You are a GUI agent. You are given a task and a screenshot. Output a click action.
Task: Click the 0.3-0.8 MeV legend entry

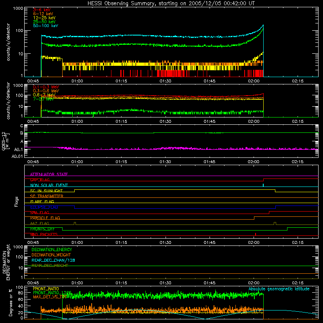tap(46, 91)
